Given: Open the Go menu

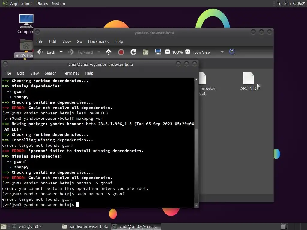Looking at the screenshot, I should click(79, 41).
